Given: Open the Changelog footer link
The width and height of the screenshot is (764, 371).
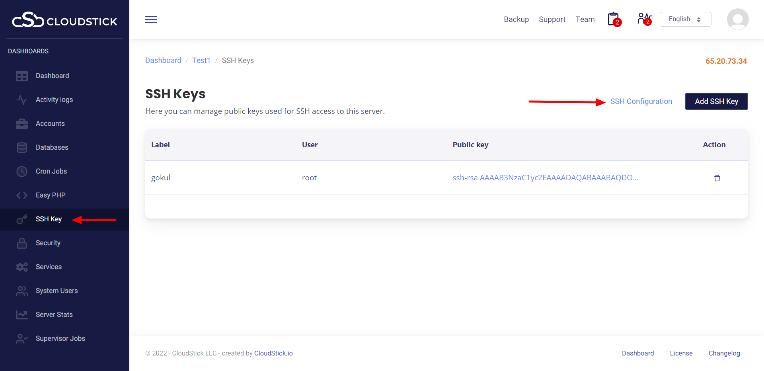Looking at the screenshot, I should click(724, 353).
